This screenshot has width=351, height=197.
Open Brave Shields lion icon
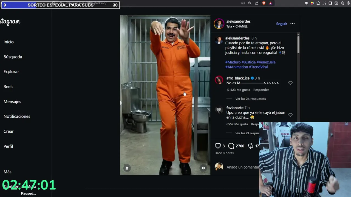(264, 3)
